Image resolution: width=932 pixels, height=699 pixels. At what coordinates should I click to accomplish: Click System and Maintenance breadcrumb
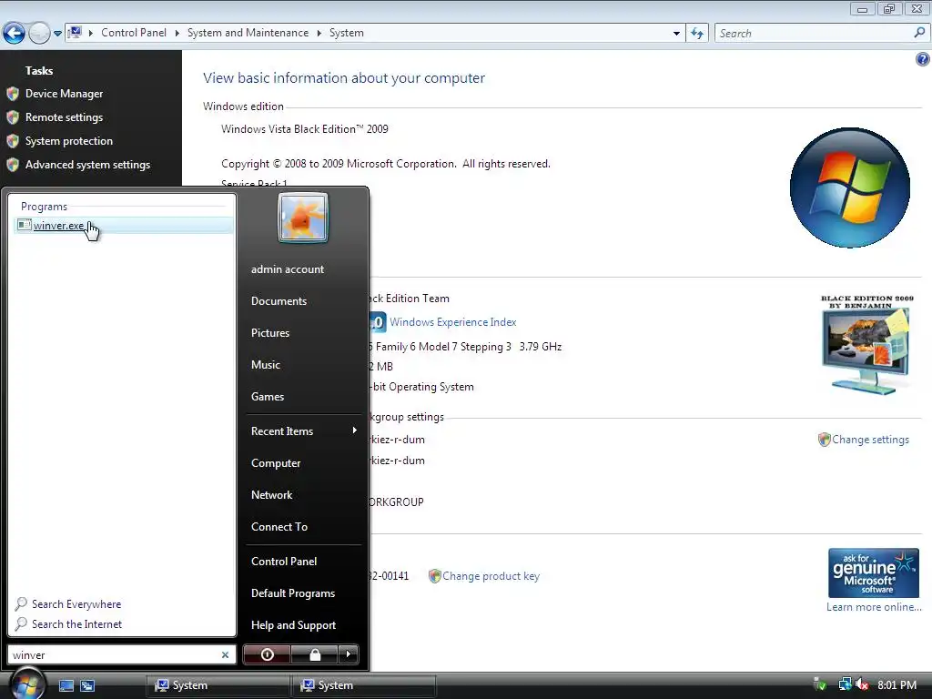pos(248,33)
